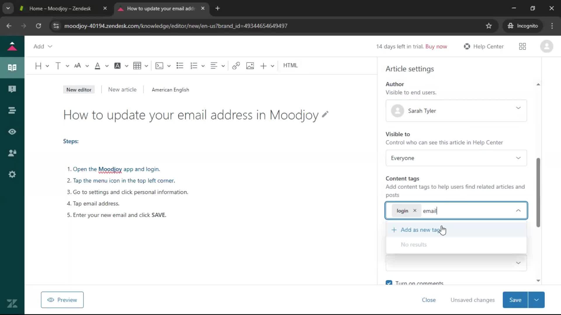
Task: Expand the table options dropdown arrow
Action: tap(146, 66)
